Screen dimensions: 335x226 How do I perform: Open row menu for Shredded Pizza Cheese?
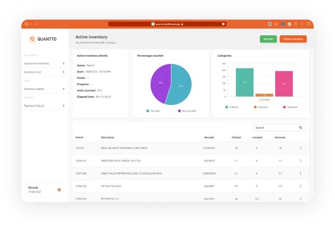[x=301, y=161]
